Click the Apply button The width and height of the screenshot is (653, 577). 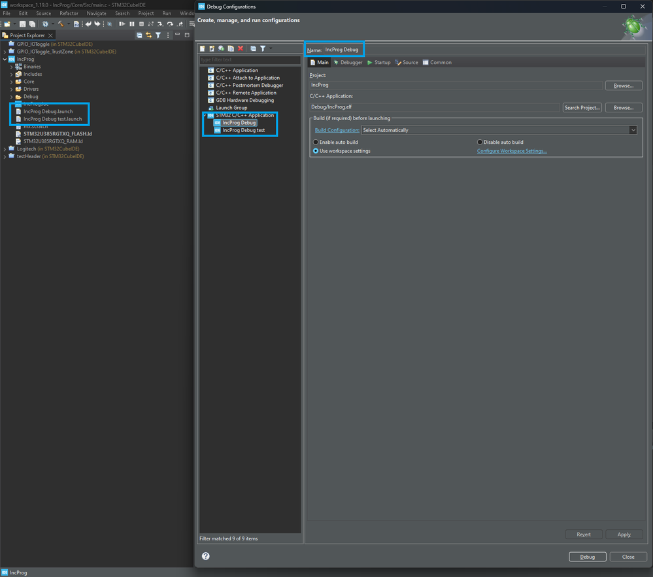coord(624,534)
